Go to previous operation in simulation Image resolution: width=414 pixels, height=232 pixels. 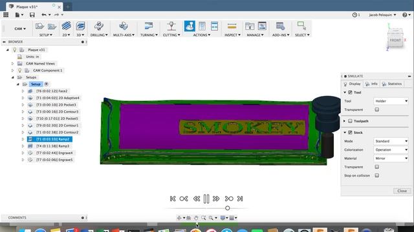pyautogui.click(x=184, y=198)
